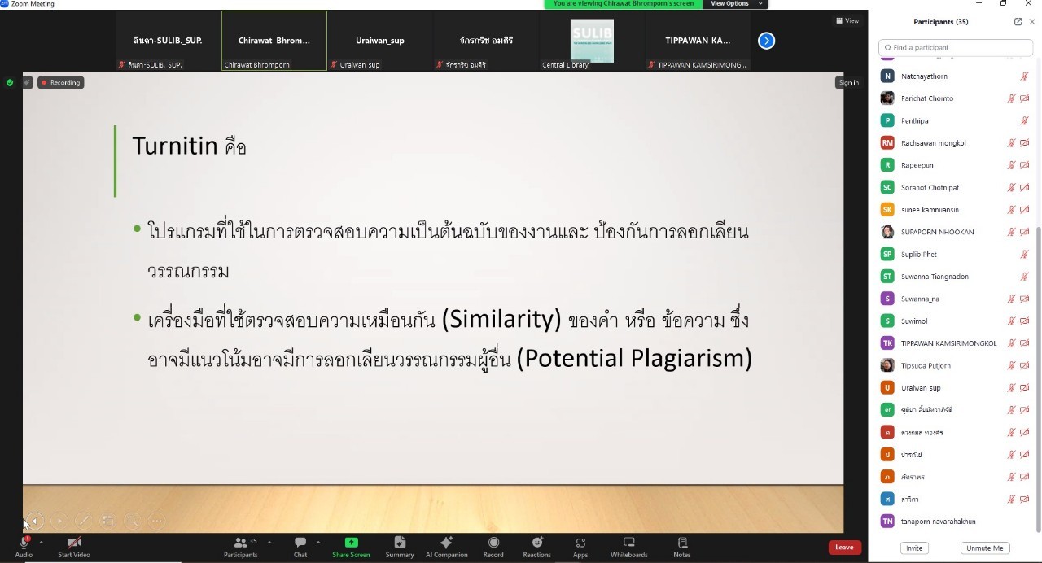Start video with the camera icon
Image resolution: width=1042 pixels, height=563 pixels.
pos(74,543)
